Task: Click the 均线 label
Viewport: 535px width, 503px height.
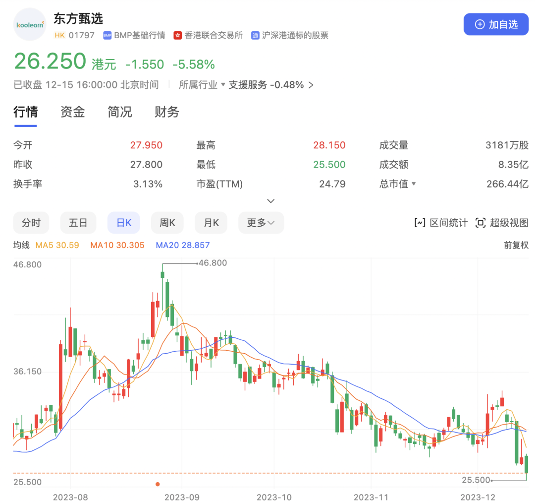Action: [x=21, y=245]
